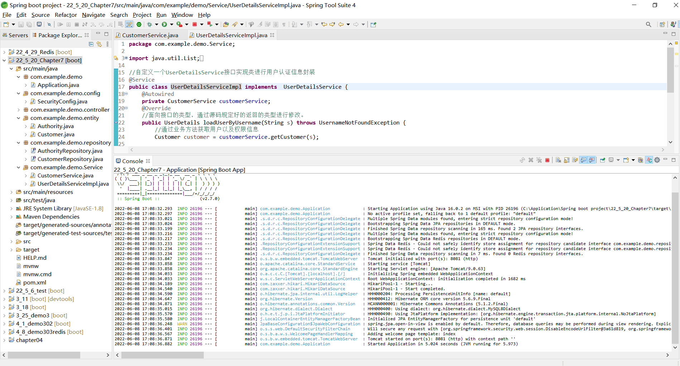Click the Display Selected Console monitor icon
Screen dimensions: 680x366
coord(611,160)
